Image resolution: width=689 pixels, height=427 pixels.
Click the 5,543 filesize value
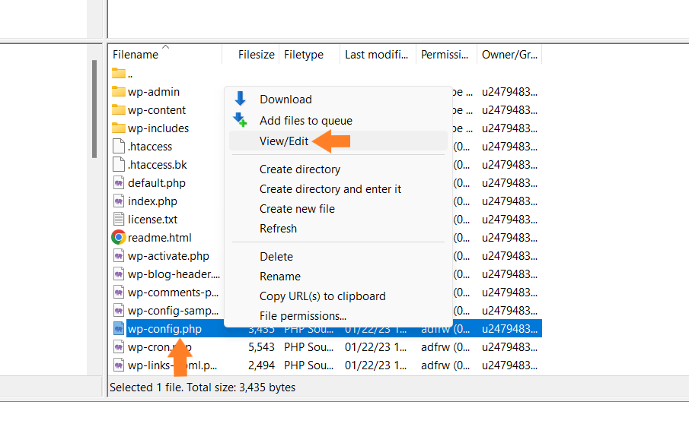coord(261,347)
